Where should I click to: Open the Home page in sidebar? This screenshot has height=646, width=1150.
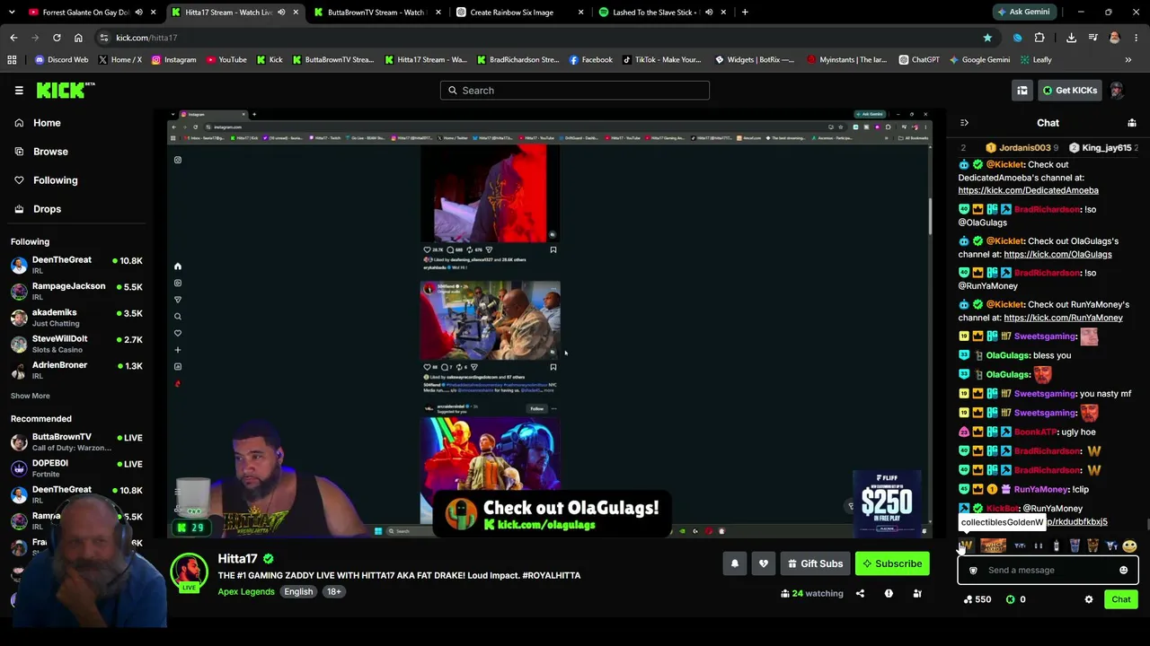tap(47, 123)
